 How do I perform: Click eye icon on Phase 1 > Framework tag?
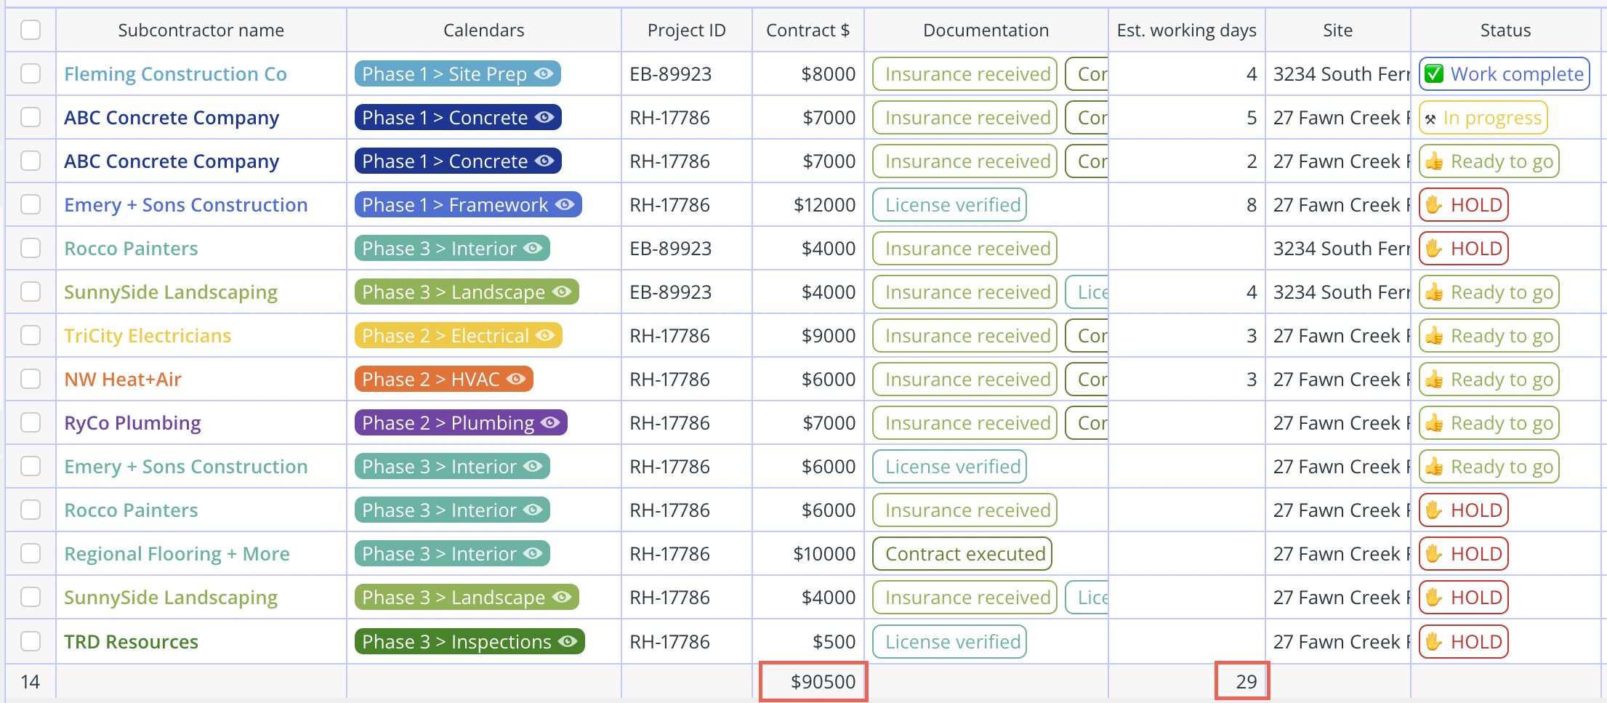pos(565,205)
